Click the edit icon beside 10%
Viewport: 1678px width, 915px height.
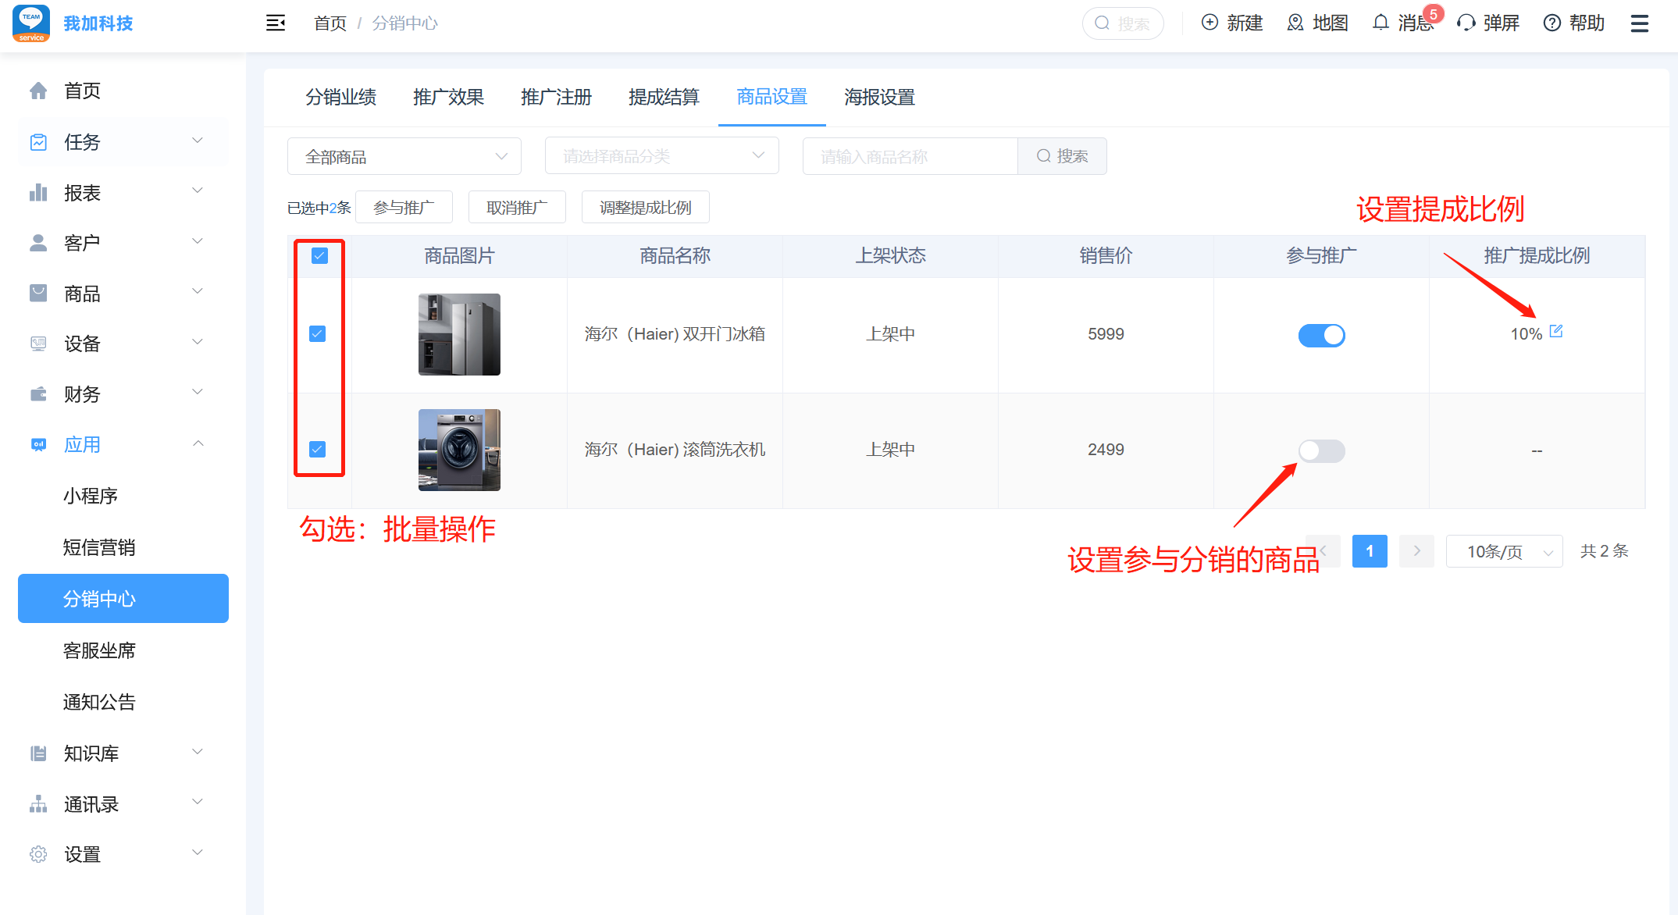click(1555, 331)
